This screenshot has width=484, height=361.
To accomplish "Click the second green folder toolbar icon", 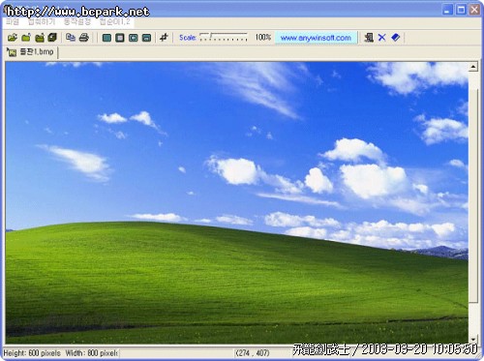I will pyautogui.click(x=26, y=38).
